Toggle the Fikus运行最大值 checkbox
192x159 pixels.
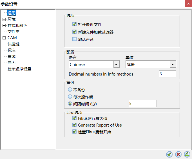click(x=74, y=118)
